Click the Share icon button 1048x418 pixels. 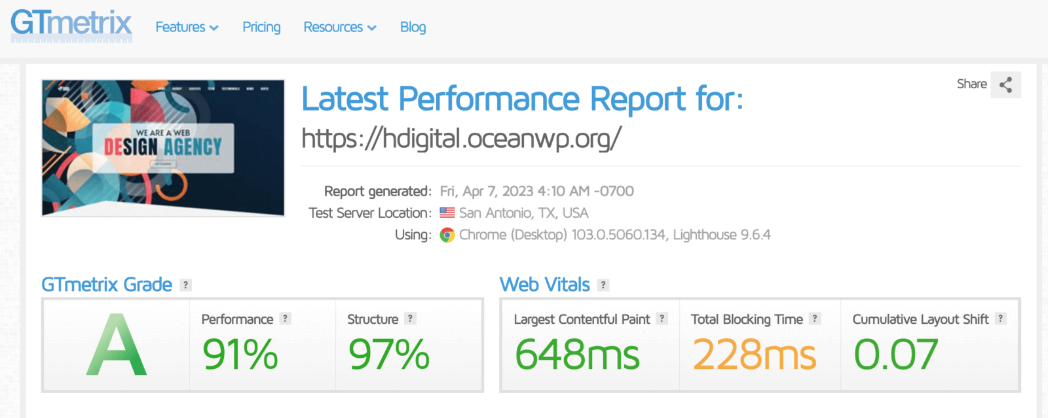click(x=1005, y=85)
